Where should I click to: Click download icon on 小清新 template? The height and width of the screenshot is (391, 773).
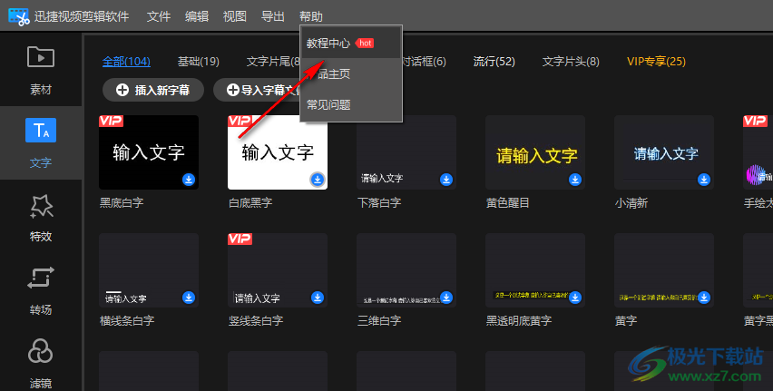coord(704,180)
